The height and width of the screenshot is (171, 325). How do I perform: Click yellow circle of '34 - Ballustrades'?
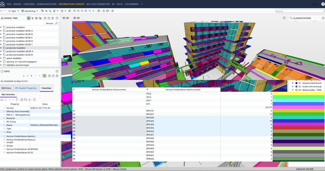pyautogui.click(x=297, y=90)
